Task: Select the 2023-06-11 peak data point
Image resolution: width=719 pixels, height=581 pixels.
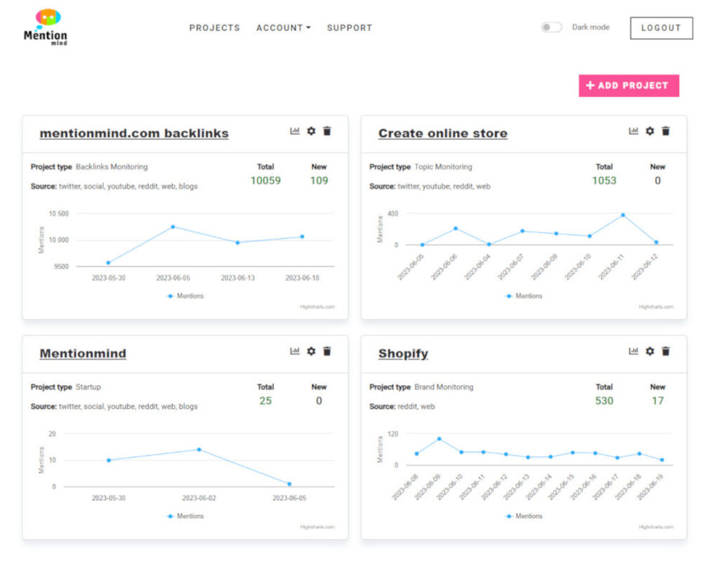Action: coord(624,215)
